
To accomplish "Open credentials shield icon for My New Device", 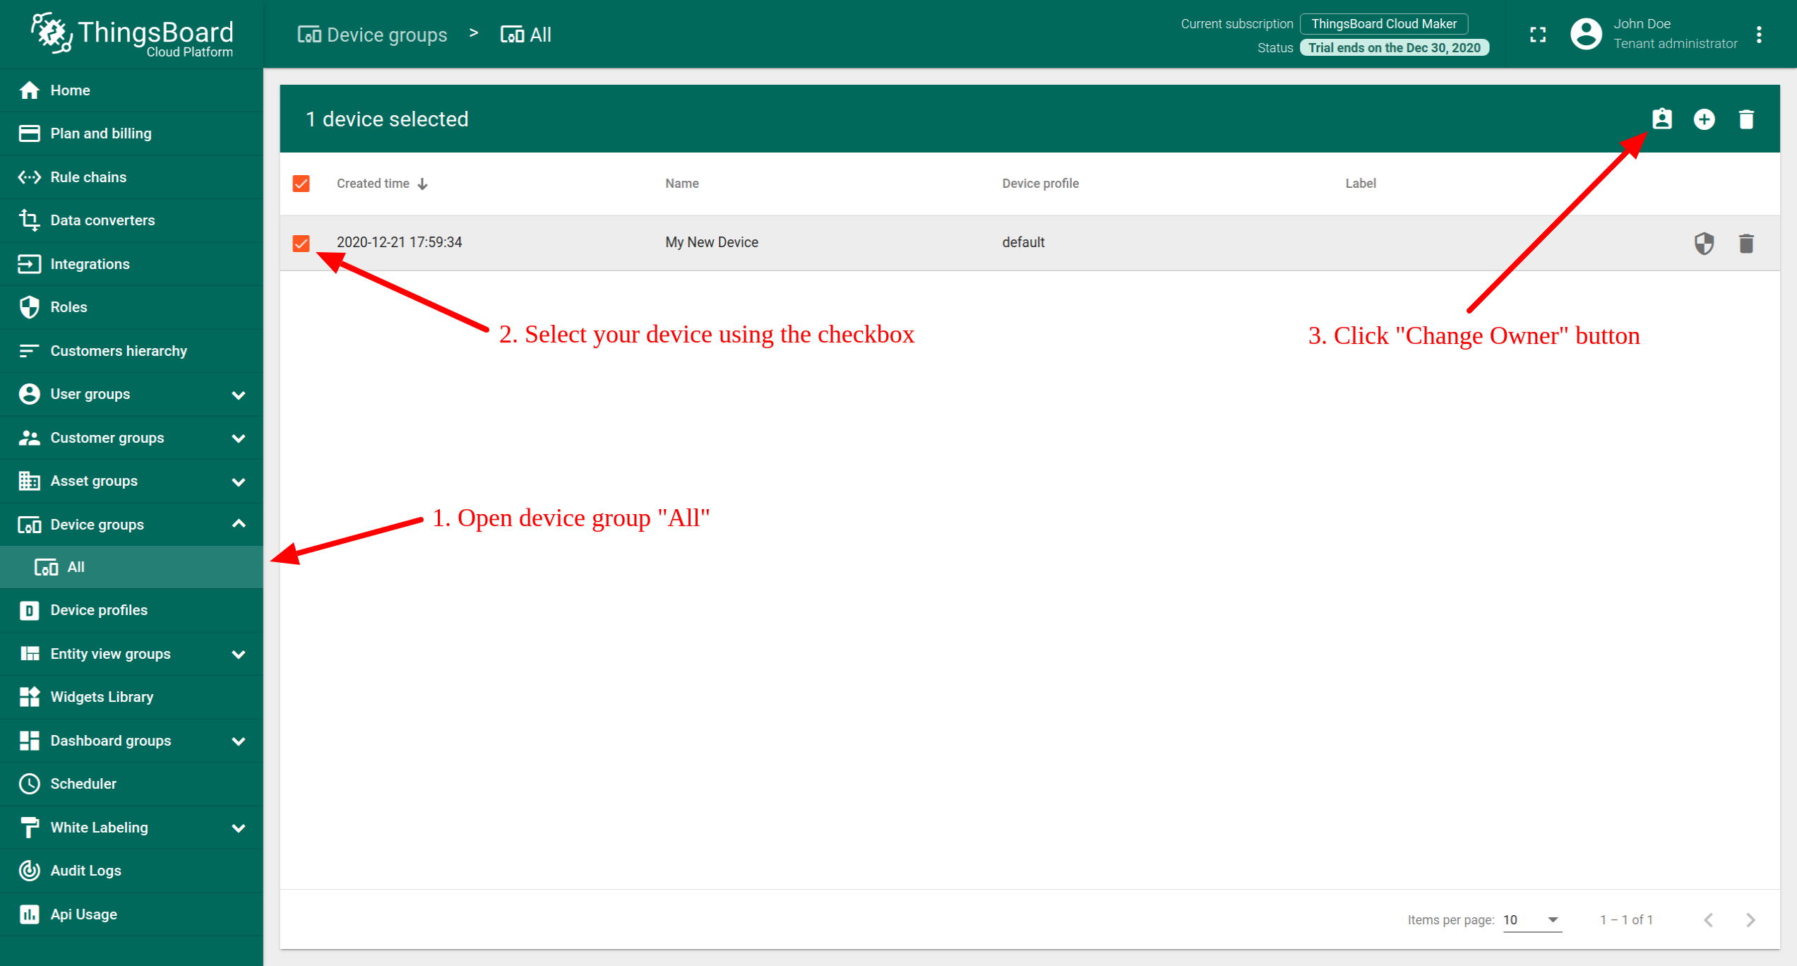I will coord(1705,243).
